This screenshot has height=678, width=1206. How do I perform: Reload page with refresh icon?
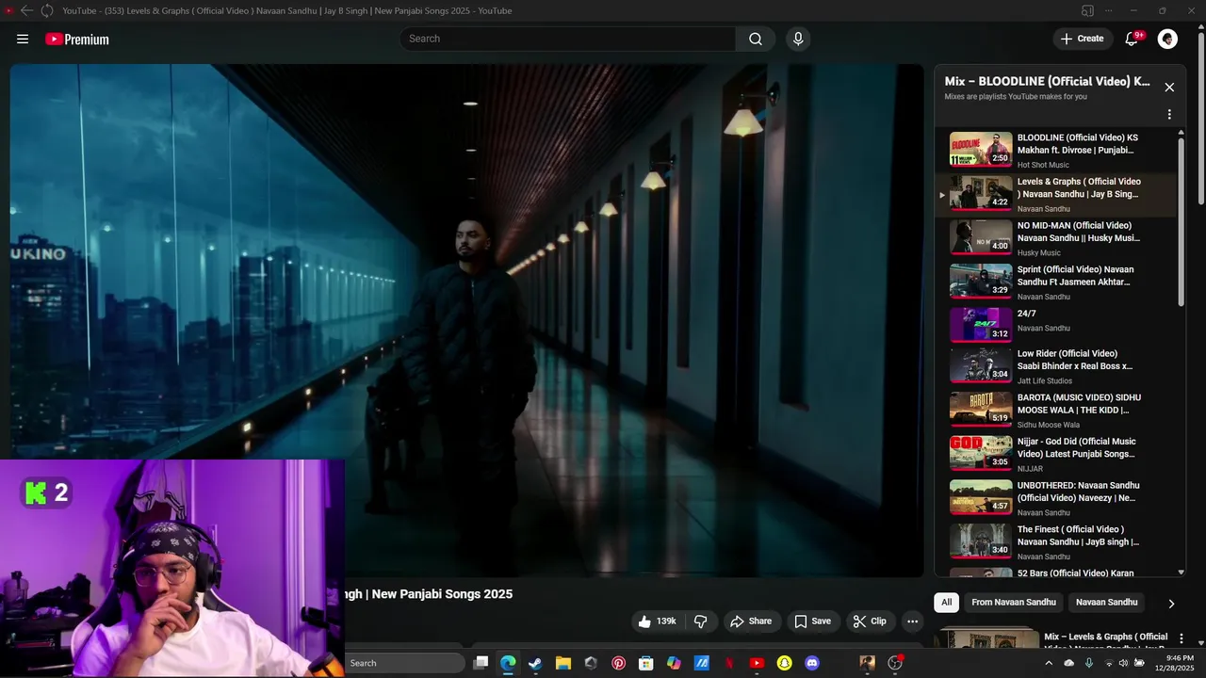tap(47, 10)
